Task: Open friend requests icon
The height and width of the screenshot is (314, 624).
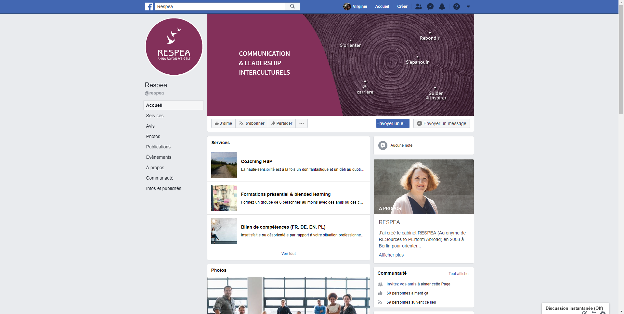Action: (x=419, y=6)
